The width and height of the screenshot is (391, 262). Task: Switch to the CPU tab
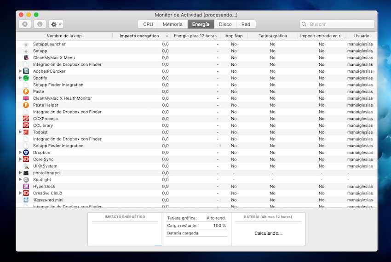148,24
